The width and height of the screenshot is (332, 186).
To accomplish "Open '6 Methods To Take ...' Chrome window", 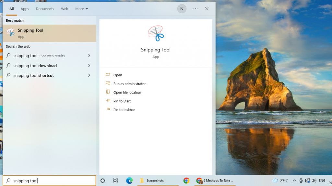I will coord(215,181).
